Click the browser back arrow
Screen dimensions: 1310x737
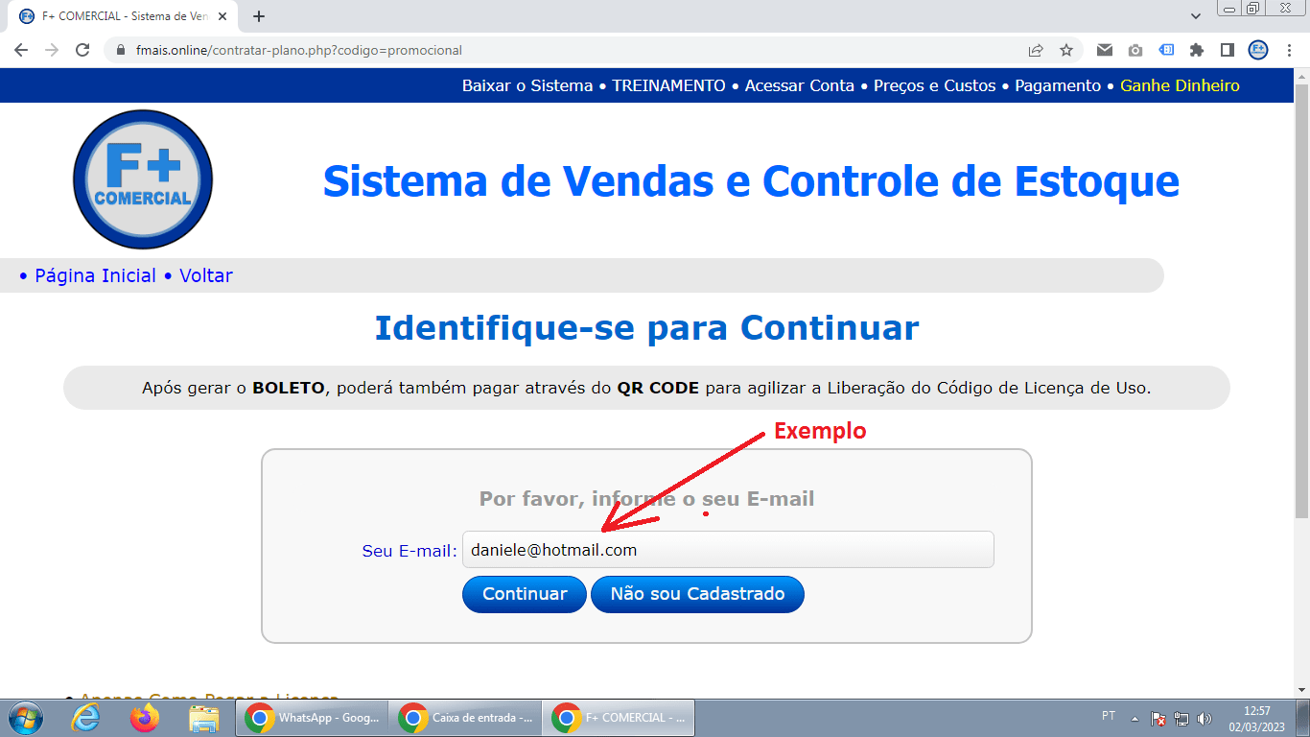(x=21, y=50)
